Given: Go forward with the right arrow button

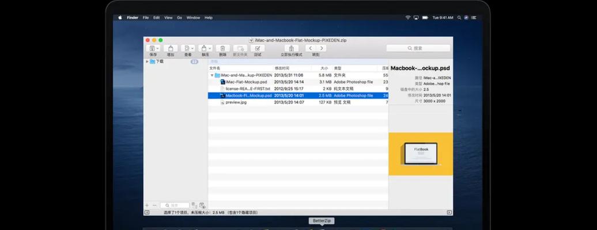Looking at the screenshot, I should 322,48.
